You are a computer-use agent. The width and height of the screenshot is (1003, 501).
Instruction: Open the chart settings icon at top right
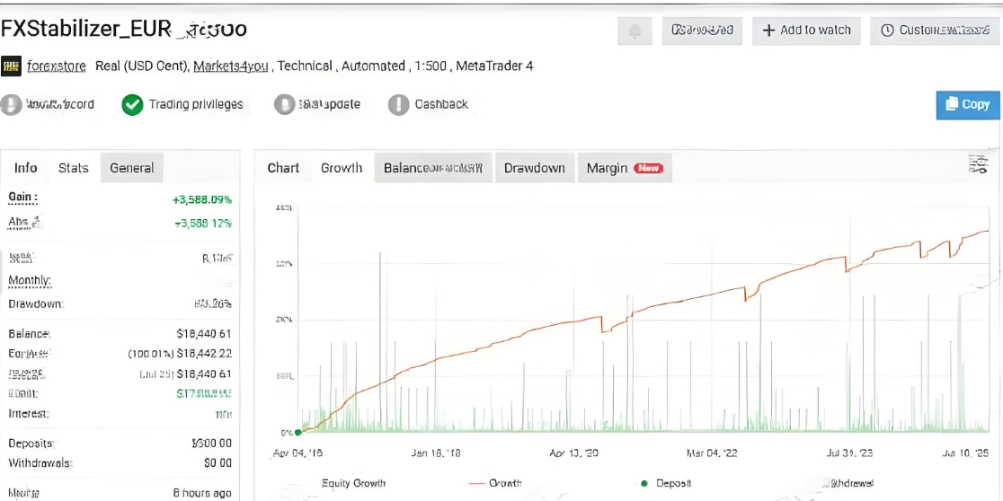point(977,164)
